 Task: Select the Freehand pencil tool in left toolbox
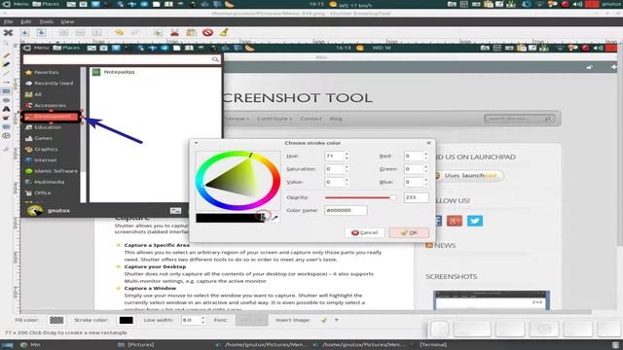pos(7,55)
